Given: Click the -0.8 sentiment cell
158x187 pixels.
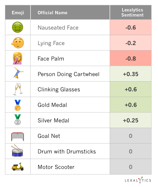Looking at the screenshot, I should tap(130, 59).
